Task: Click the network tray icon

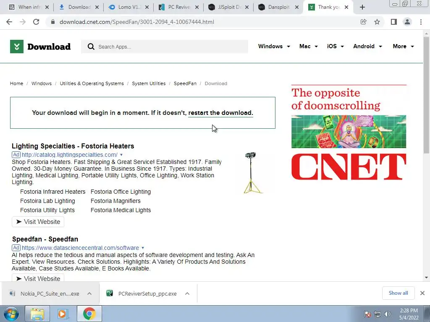Action: point(378,314)
